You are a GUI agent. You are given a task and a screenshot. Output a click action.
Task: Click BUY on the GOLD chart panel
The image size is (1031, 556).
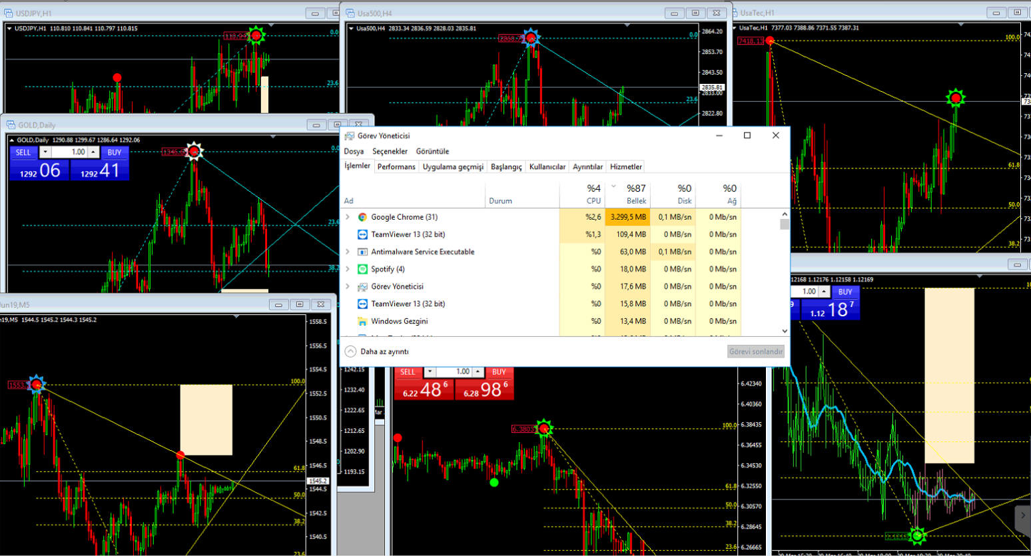click(115, 152)
